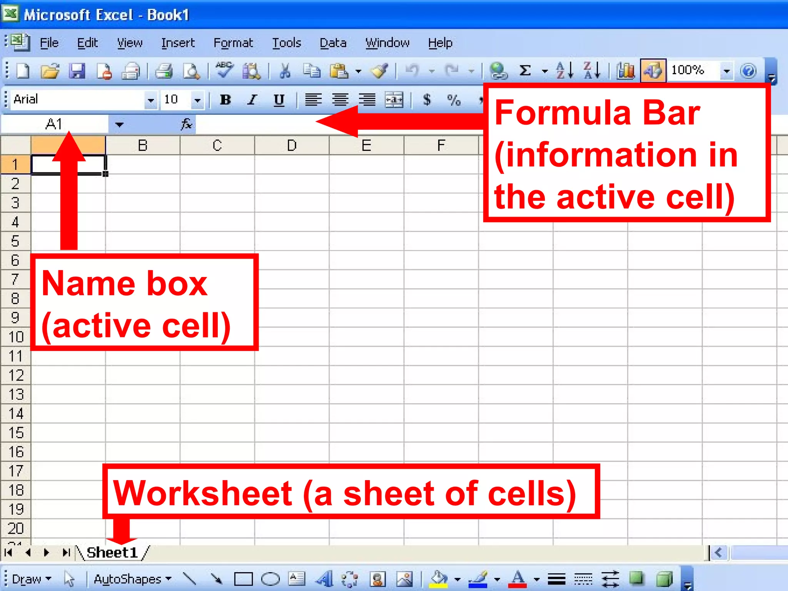Insert Diagram or Organization Chart icon
The height and width of the screenshot is (591, 788).
click(x=350, y=579)
